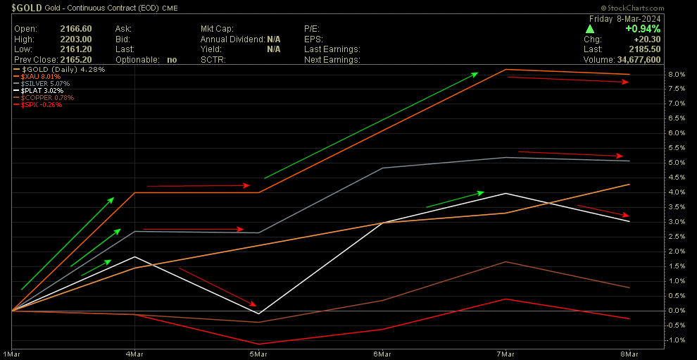Select the '$SILVER 5.07%' legend entry

(45, 84)
